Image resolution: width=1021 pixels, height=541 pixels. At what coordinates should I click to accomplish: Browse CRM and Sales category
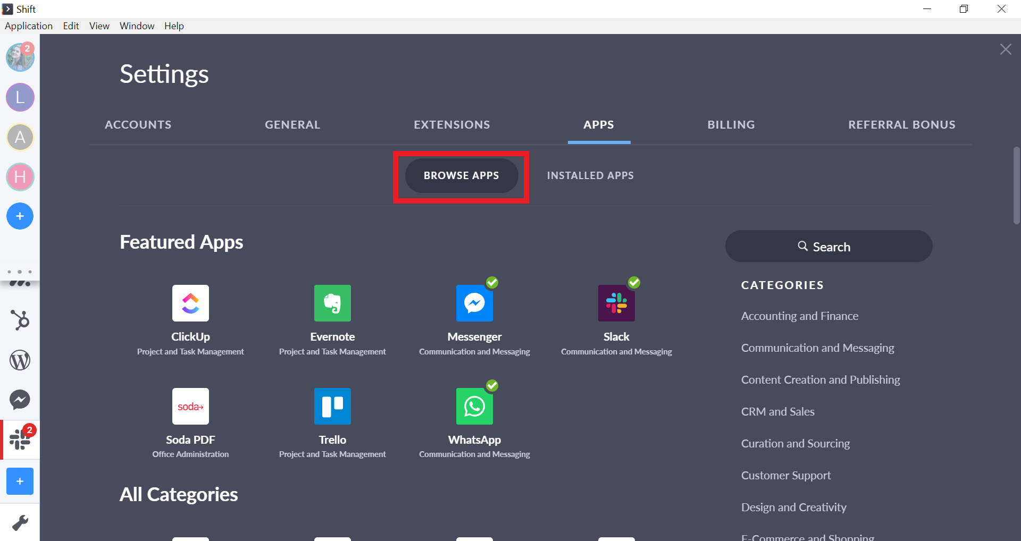pyautogui.click(x=778, y=412)
